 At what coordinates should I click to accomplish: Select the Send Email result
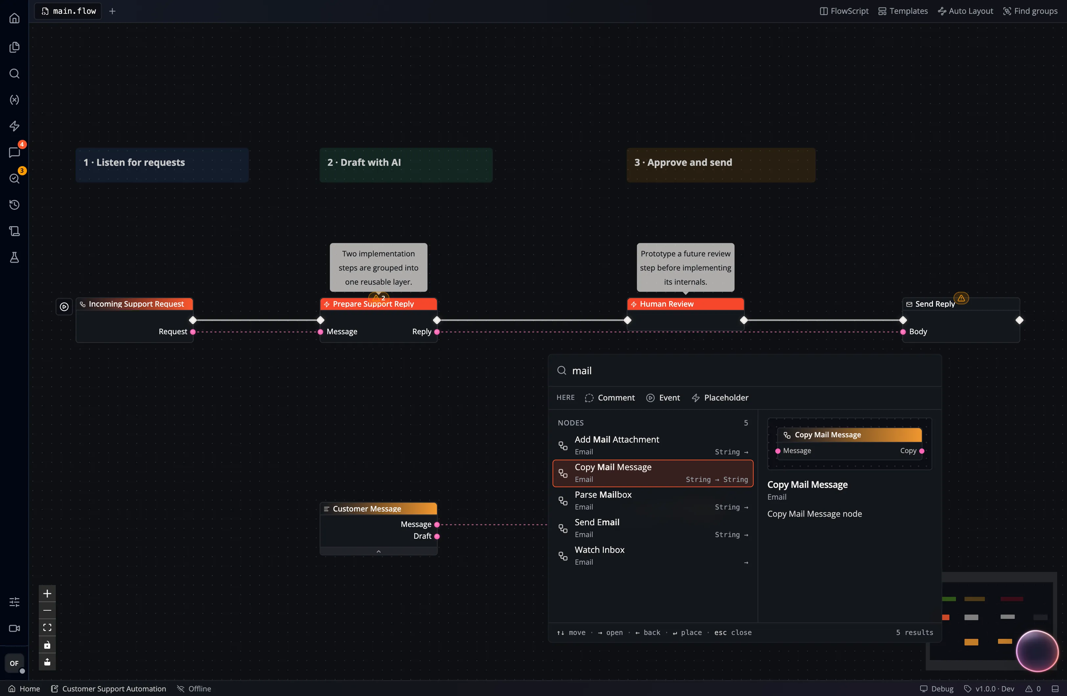pyautogui.click(x=653, y=528)
